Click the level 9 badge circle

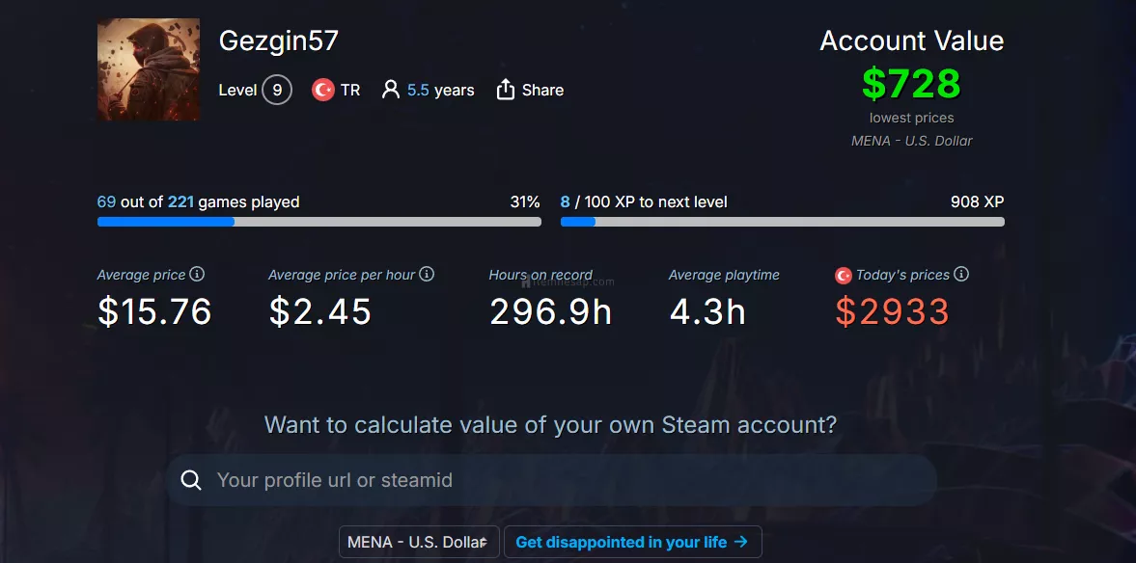tap(277, 91)
